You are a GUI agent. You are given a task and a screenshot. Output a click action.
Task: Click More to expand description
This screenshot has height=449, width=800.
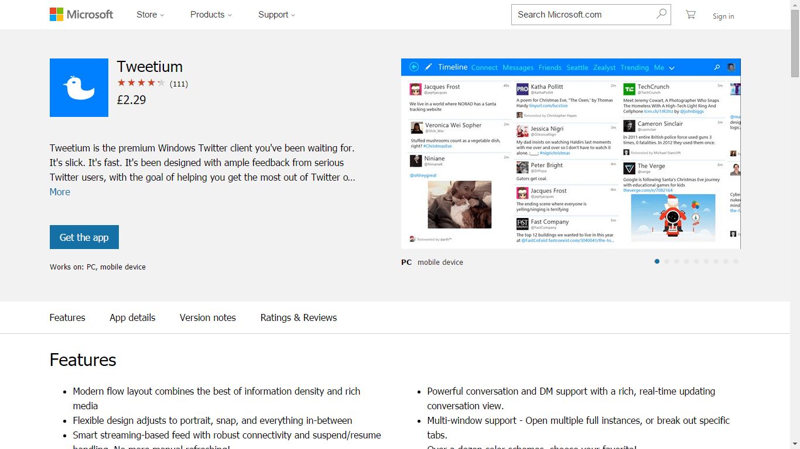coord(60,192)
